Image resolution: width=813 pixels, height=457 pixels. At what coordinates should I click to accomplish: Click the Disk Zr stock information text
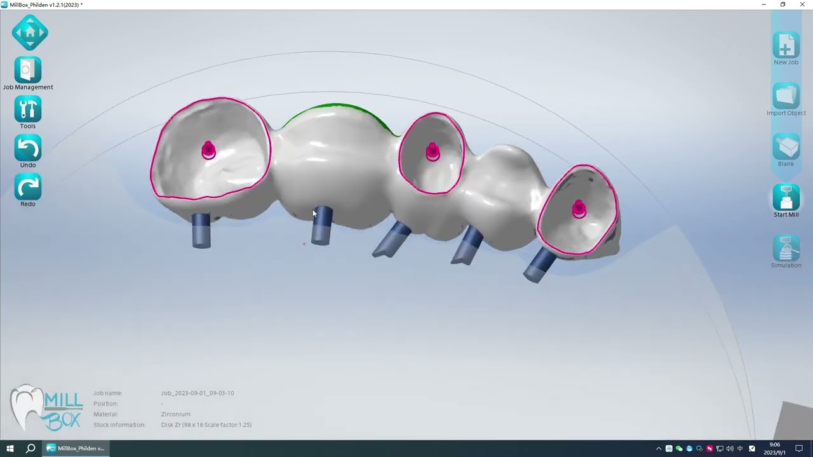206,425
